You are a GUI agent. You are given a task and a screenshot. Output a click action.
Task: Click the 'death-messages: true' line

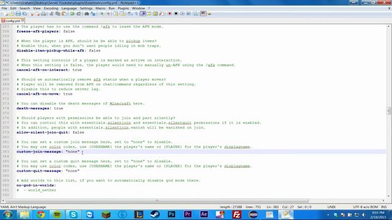40,108
